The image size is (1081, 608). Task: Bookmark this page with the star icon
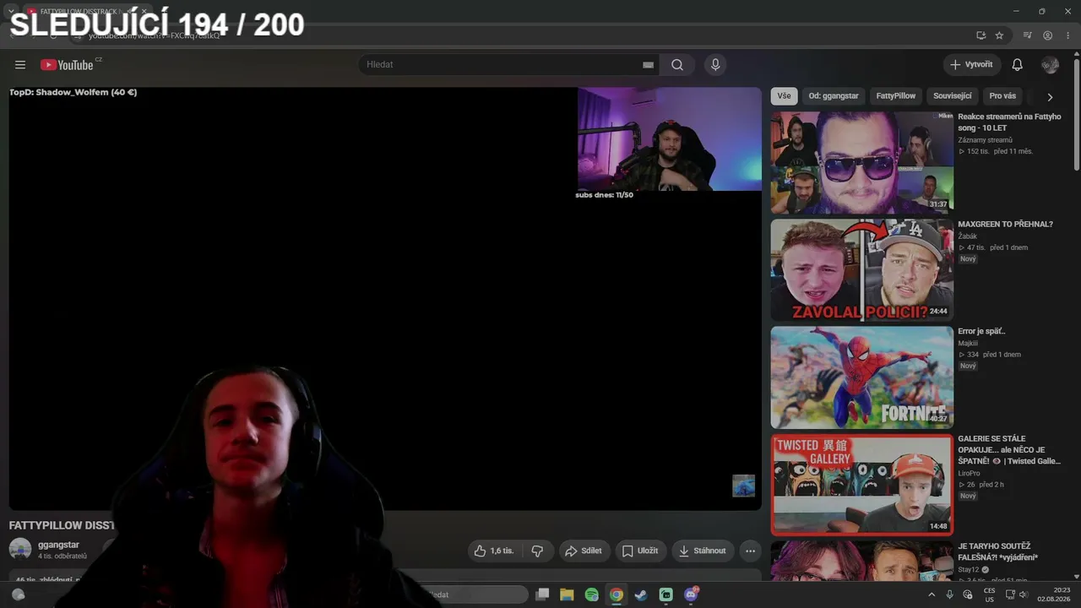click(999, 35)
